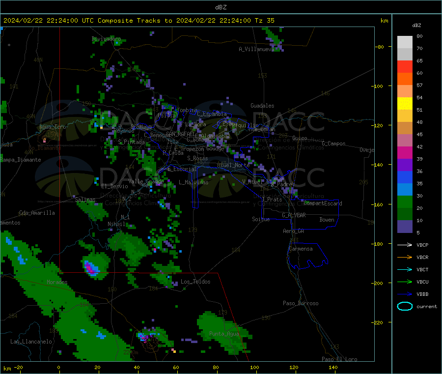Click the Salinas location label
The image size is (442, 374).
pyautogui.click(x=85, y=200)
